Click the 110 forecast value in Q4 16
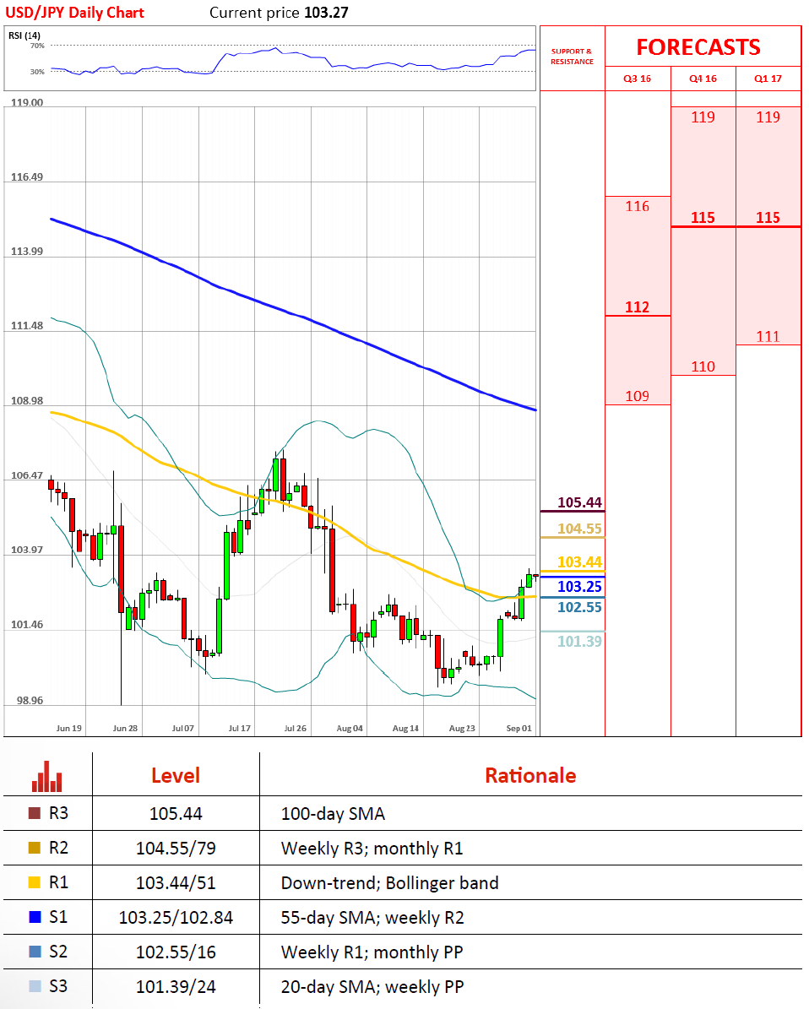The height and width of the screenshot is (1009, 809). point(703,366)
